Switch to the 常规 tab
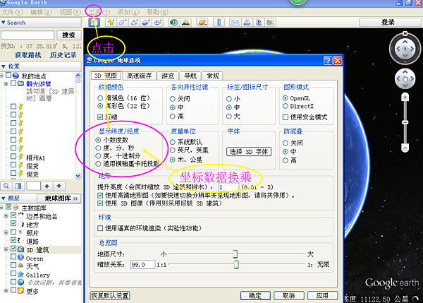 pos(213,76)
